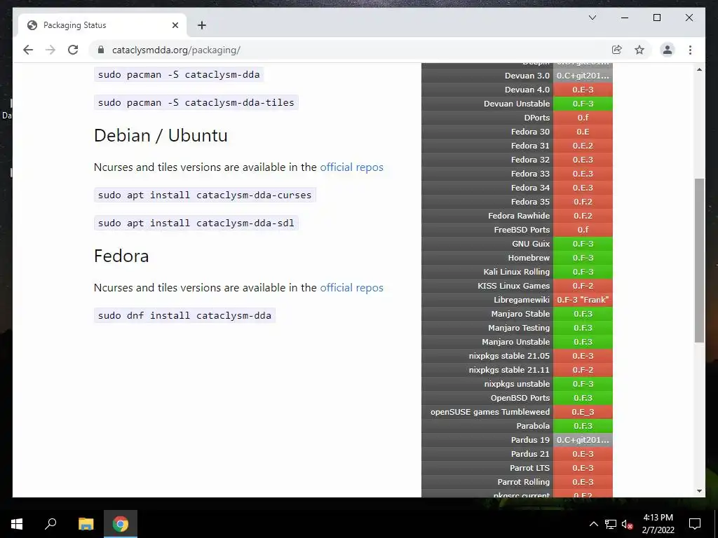The image size is (718, 538).
Task: Open official repos link under Fedora
Action: tap(352, 287)
